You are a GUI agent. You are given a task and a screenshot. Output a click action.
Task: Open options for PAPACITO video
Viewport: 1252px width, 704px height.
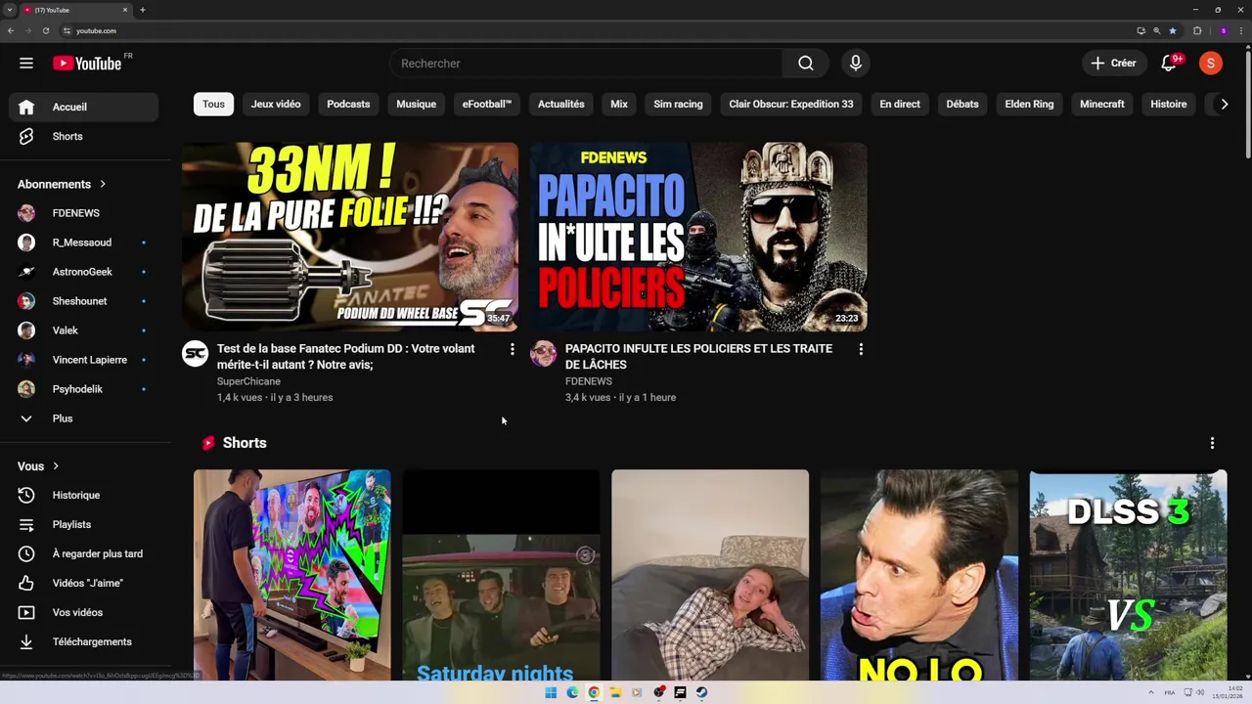click(x=860, y=349)
